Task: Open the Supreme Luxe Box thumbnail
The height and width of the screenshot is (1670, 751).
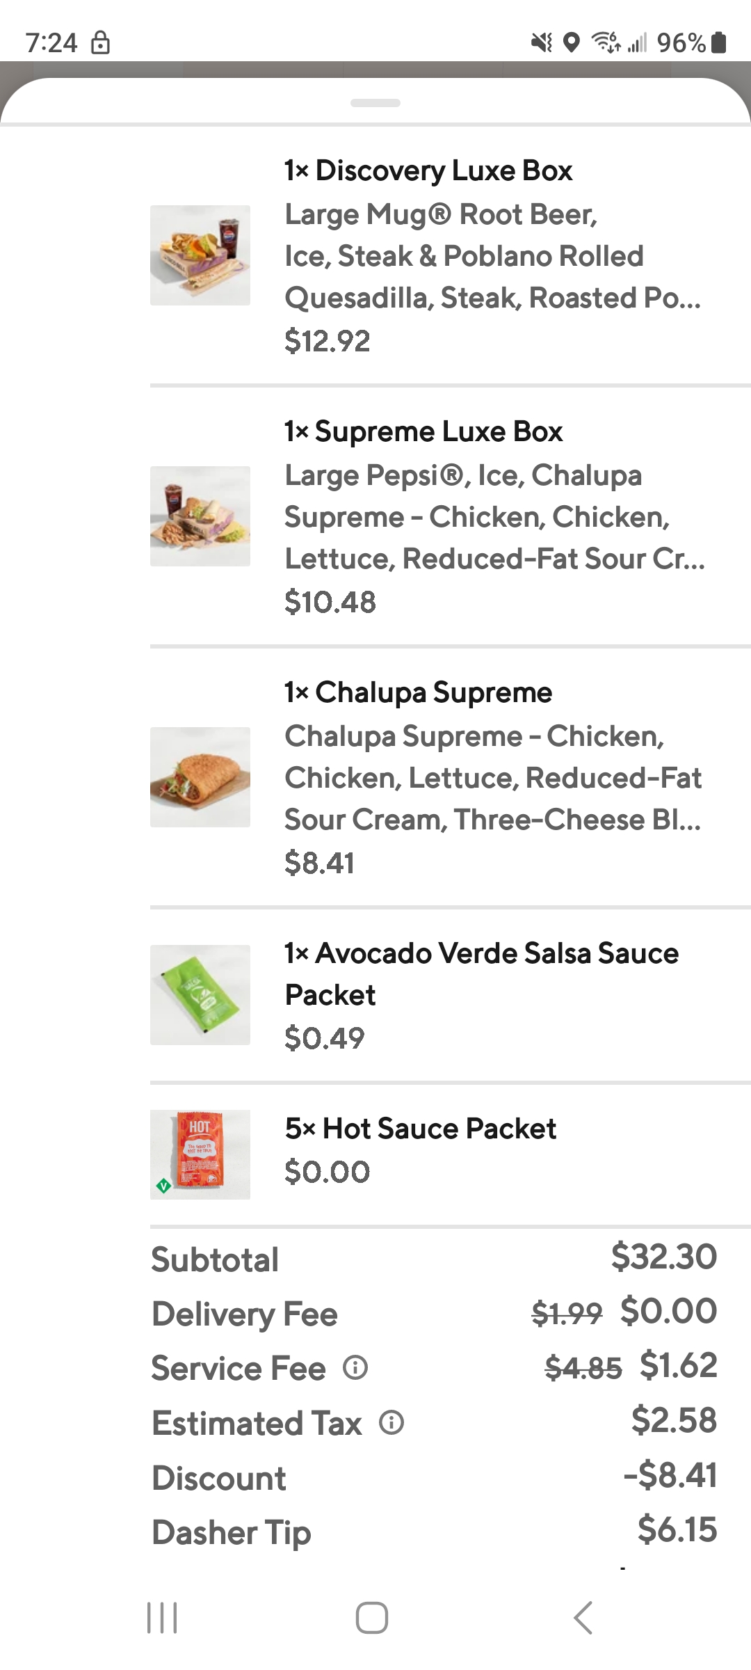Action: [x=200, y=516]
